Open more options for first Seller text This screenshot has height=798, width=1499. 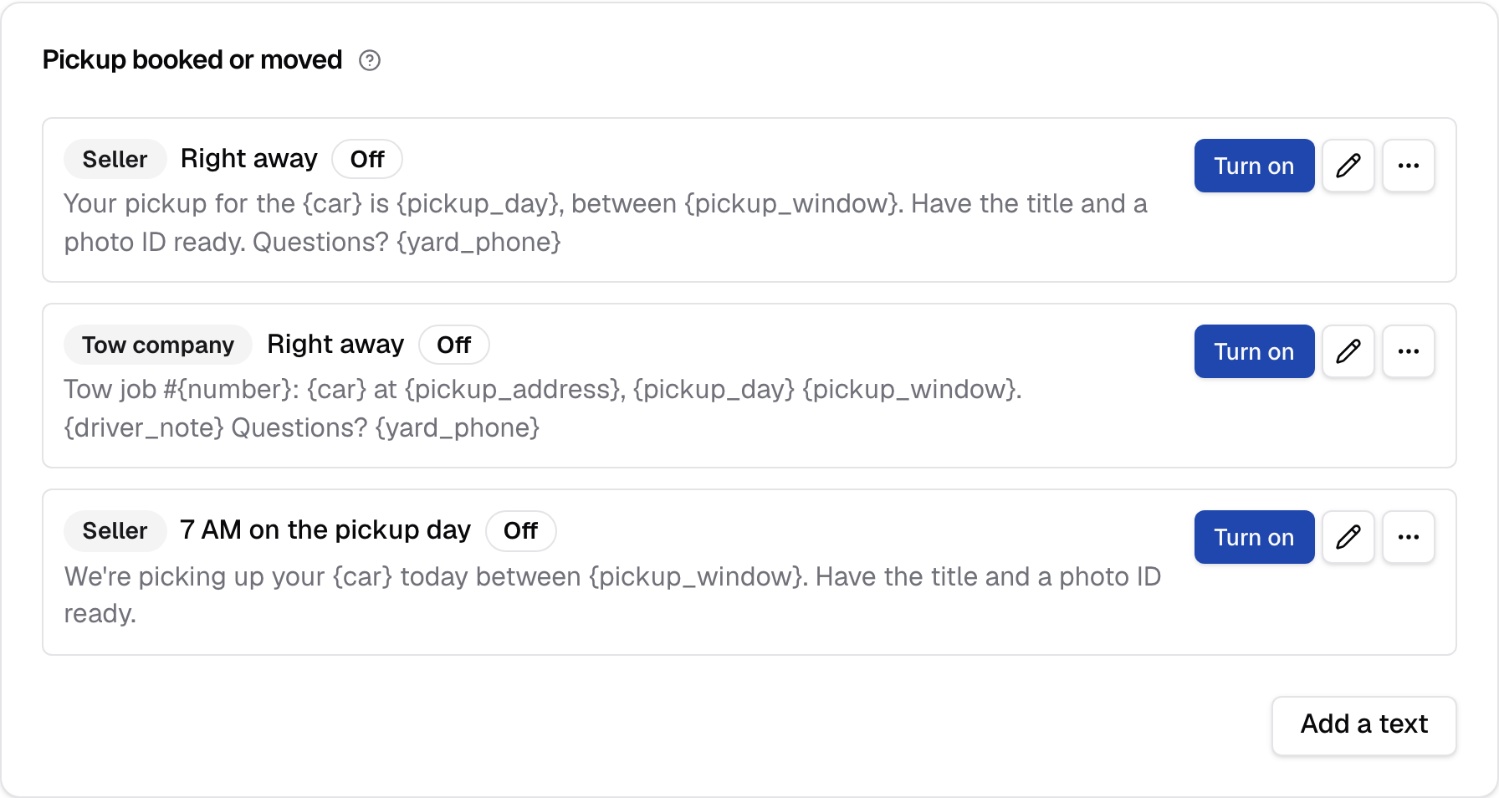(x=1409, y=166)
